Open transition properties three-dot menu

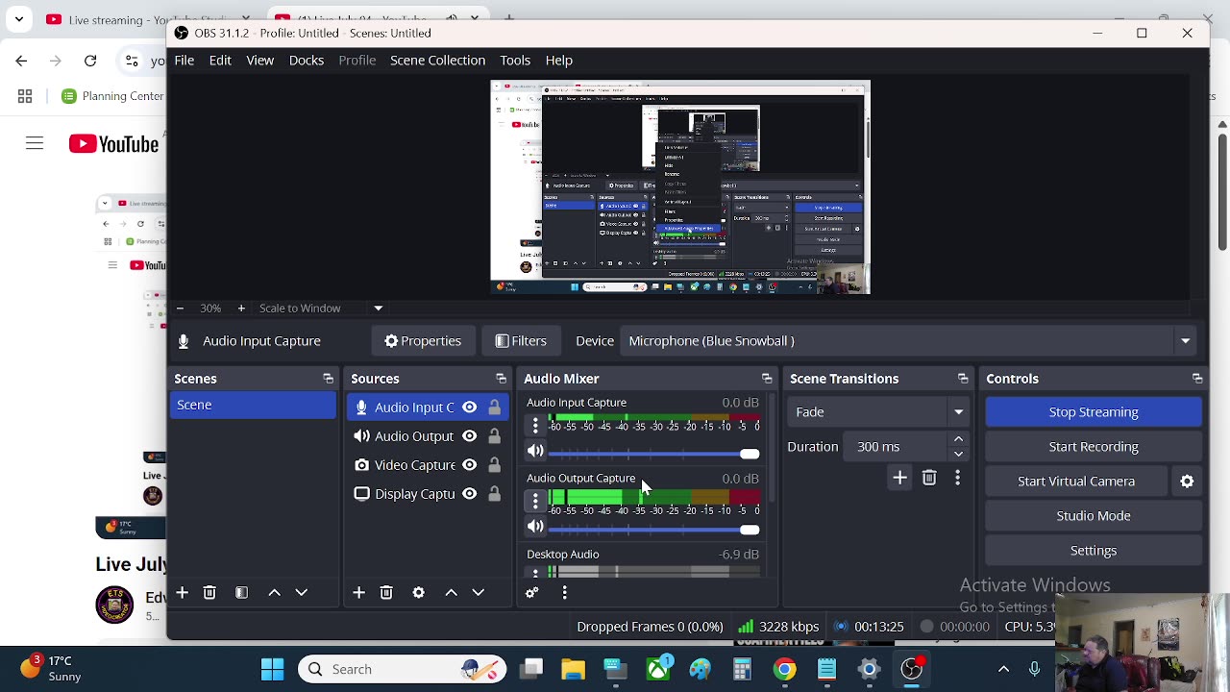point(957,478)
